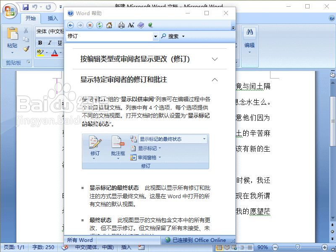
Task: Open the search scope dropdown next to 搜索
Action: [184, 36]
